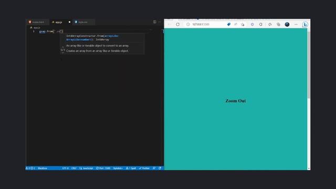Open editor more actions ellipsis menu
Screen dimensions: 336x189
[x=160, y=22]
